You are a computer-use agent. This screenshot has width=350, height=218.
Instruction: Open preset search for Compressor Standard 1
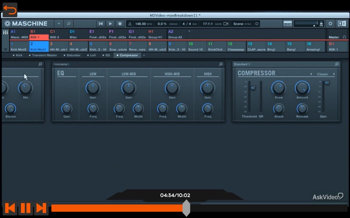point(336,64)
